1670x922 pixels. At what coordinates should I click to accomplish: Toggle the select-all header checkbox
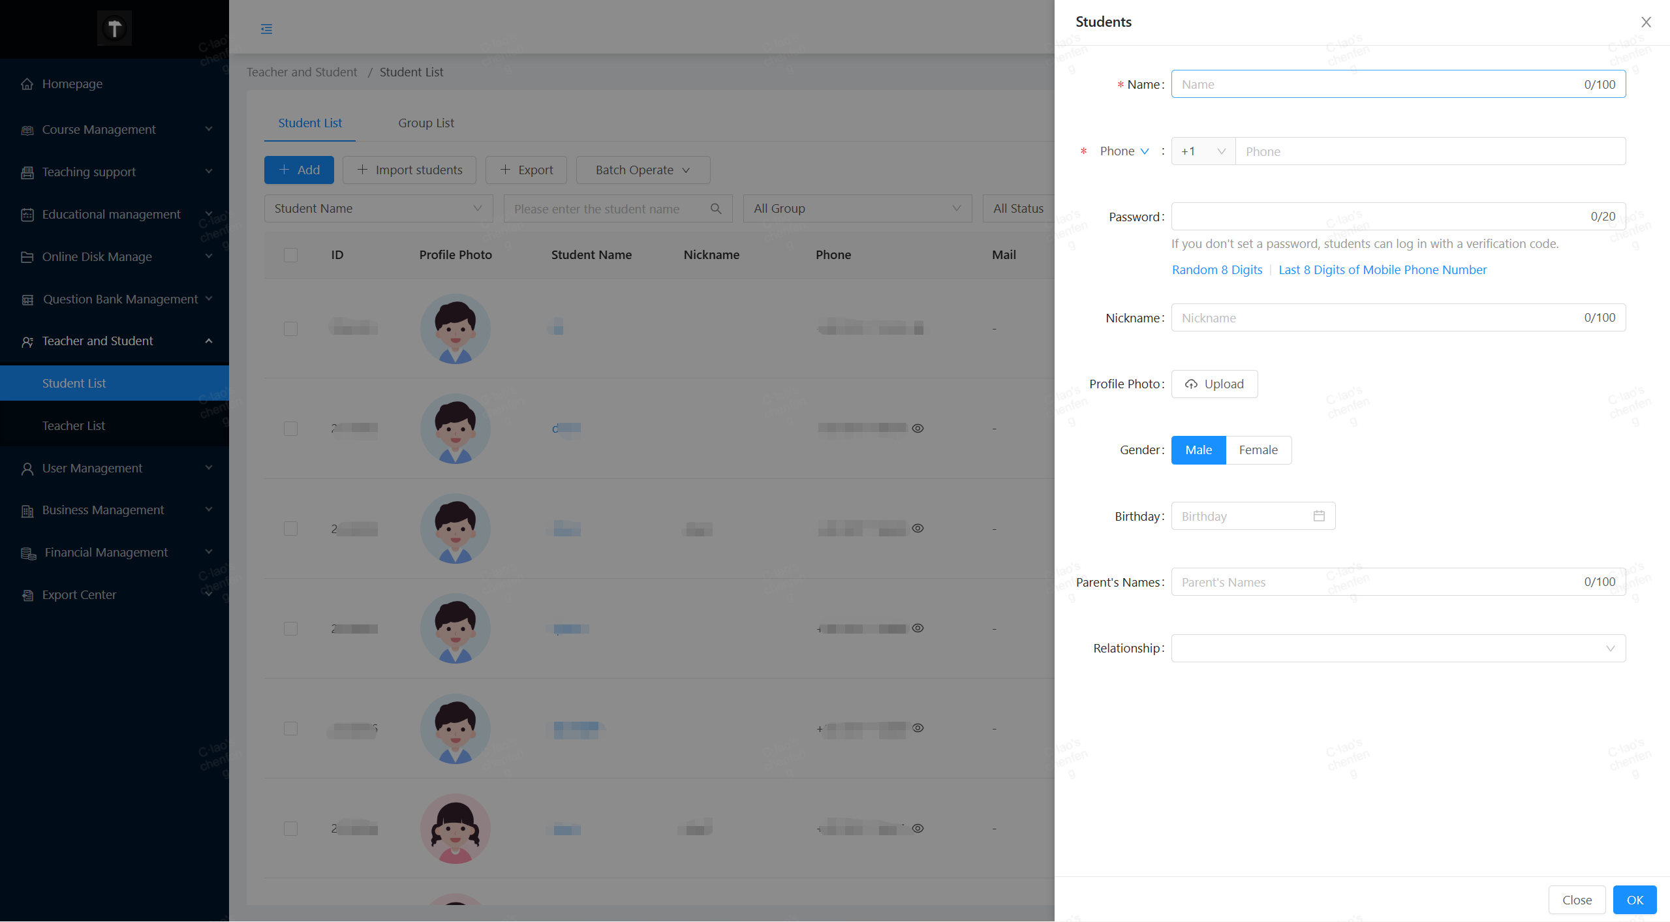[x=291, y=255]
